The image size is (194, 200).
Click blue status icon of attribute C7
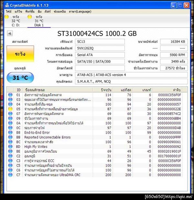coord(10,175)
